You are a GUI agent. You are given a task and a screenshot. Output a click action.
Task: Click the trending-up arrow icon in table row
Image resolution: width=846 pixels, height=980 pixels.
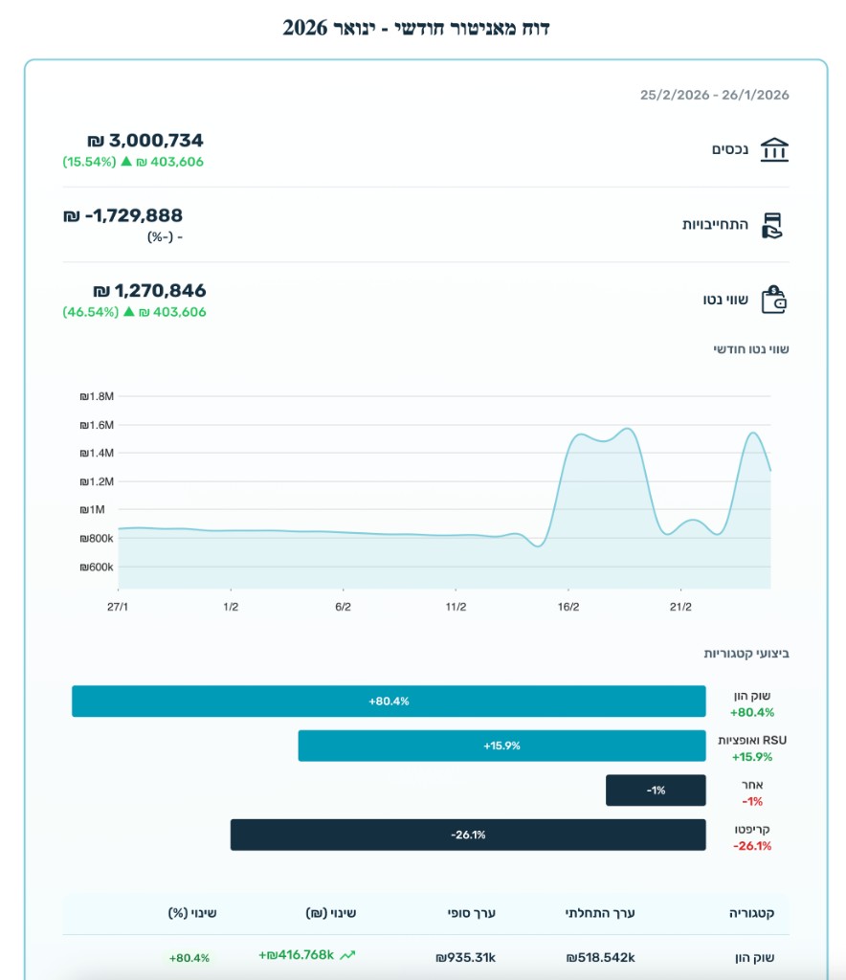[x=347, y=955]
